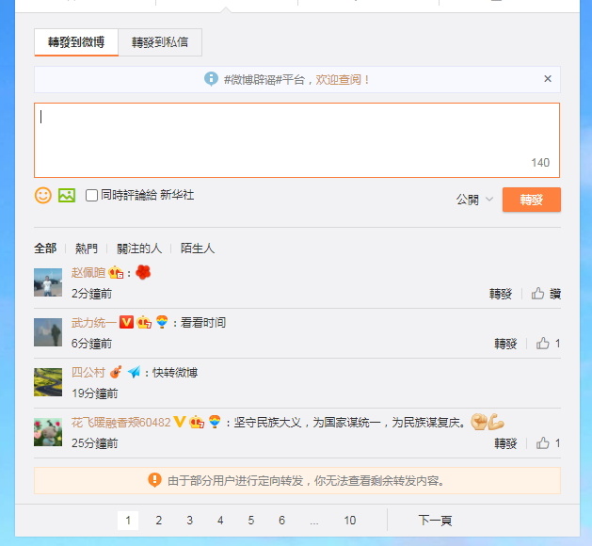Select the 全部 filter tab
Screen dimensions: 592x546
pos(45,249)
